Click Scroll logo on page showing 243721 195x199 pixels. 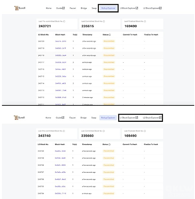point(20,8)
